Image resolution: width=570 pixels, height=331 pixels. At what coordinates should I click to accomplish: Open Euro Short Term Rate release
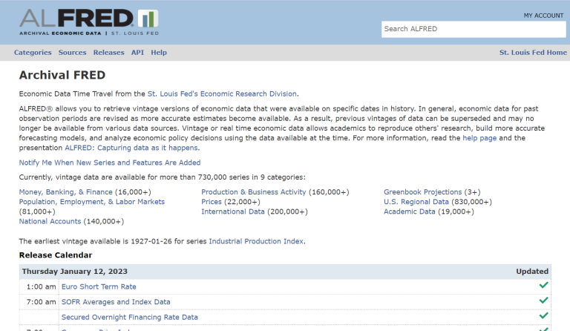pyautogui.click(x=99, y=286)
